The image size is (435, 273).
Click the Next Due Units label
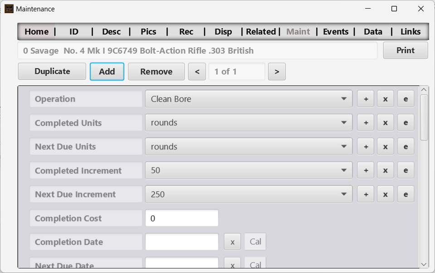(86, 147)
